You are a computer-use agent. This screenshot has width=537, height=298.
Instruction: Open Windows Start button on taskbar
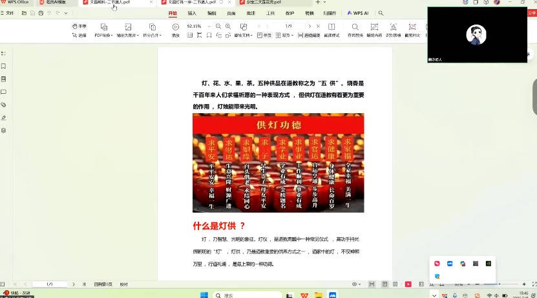[x=204, y=295]
